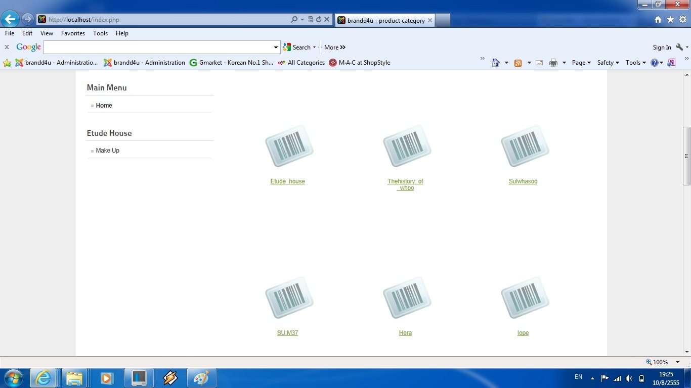Click the Etude_house link
Viewport: 691px width, 388px height.
tap(288, 181)
